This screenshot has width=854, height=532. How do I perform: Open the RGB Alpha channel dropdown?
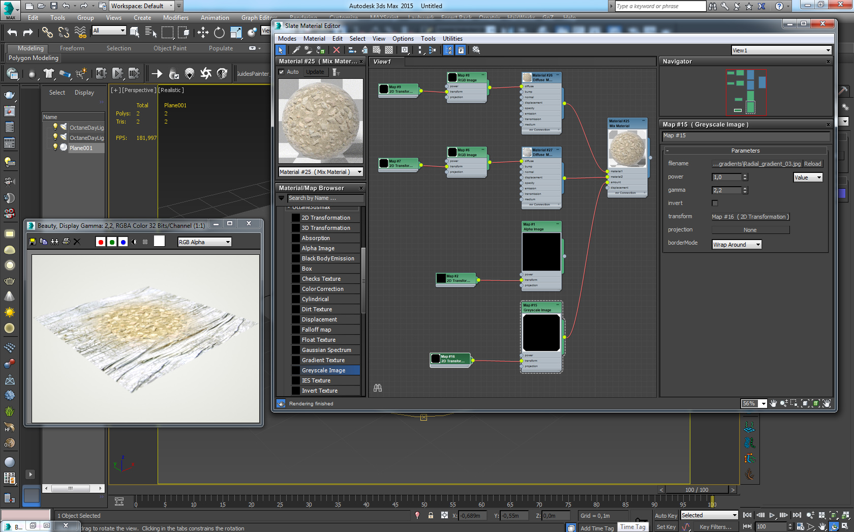click(x=204, y=242)
